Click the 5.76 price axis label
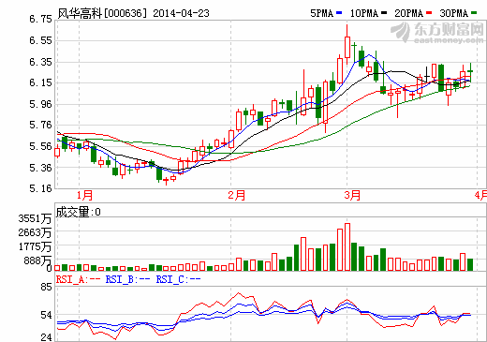Viewport: 487px width, 342px height. pyautogui.click(x=40, y=125)
